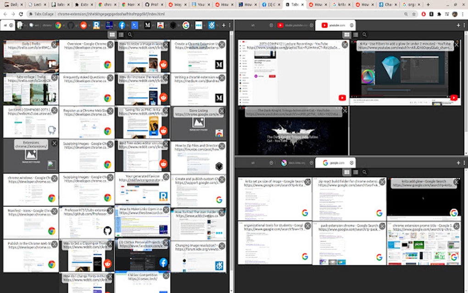This screenshot has width=468, height=293.
Task: Open Chrome's main browser menu
Action: click(x=462, y=14)
